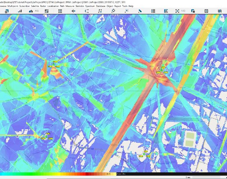Viewport: 227px width, 179px height.
Task: Open the Tools menu
Action: (x=124, y=6)
